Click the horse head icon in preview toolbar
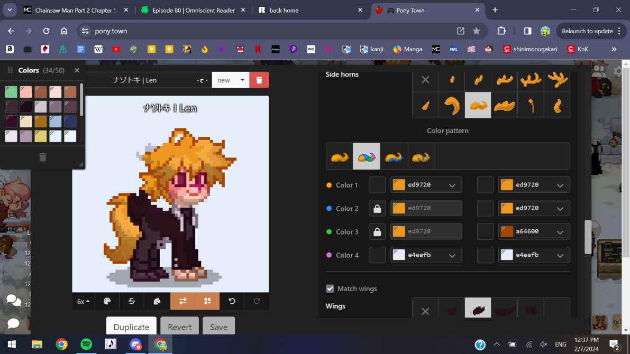The image size is (630, 354). coord(157,301)
